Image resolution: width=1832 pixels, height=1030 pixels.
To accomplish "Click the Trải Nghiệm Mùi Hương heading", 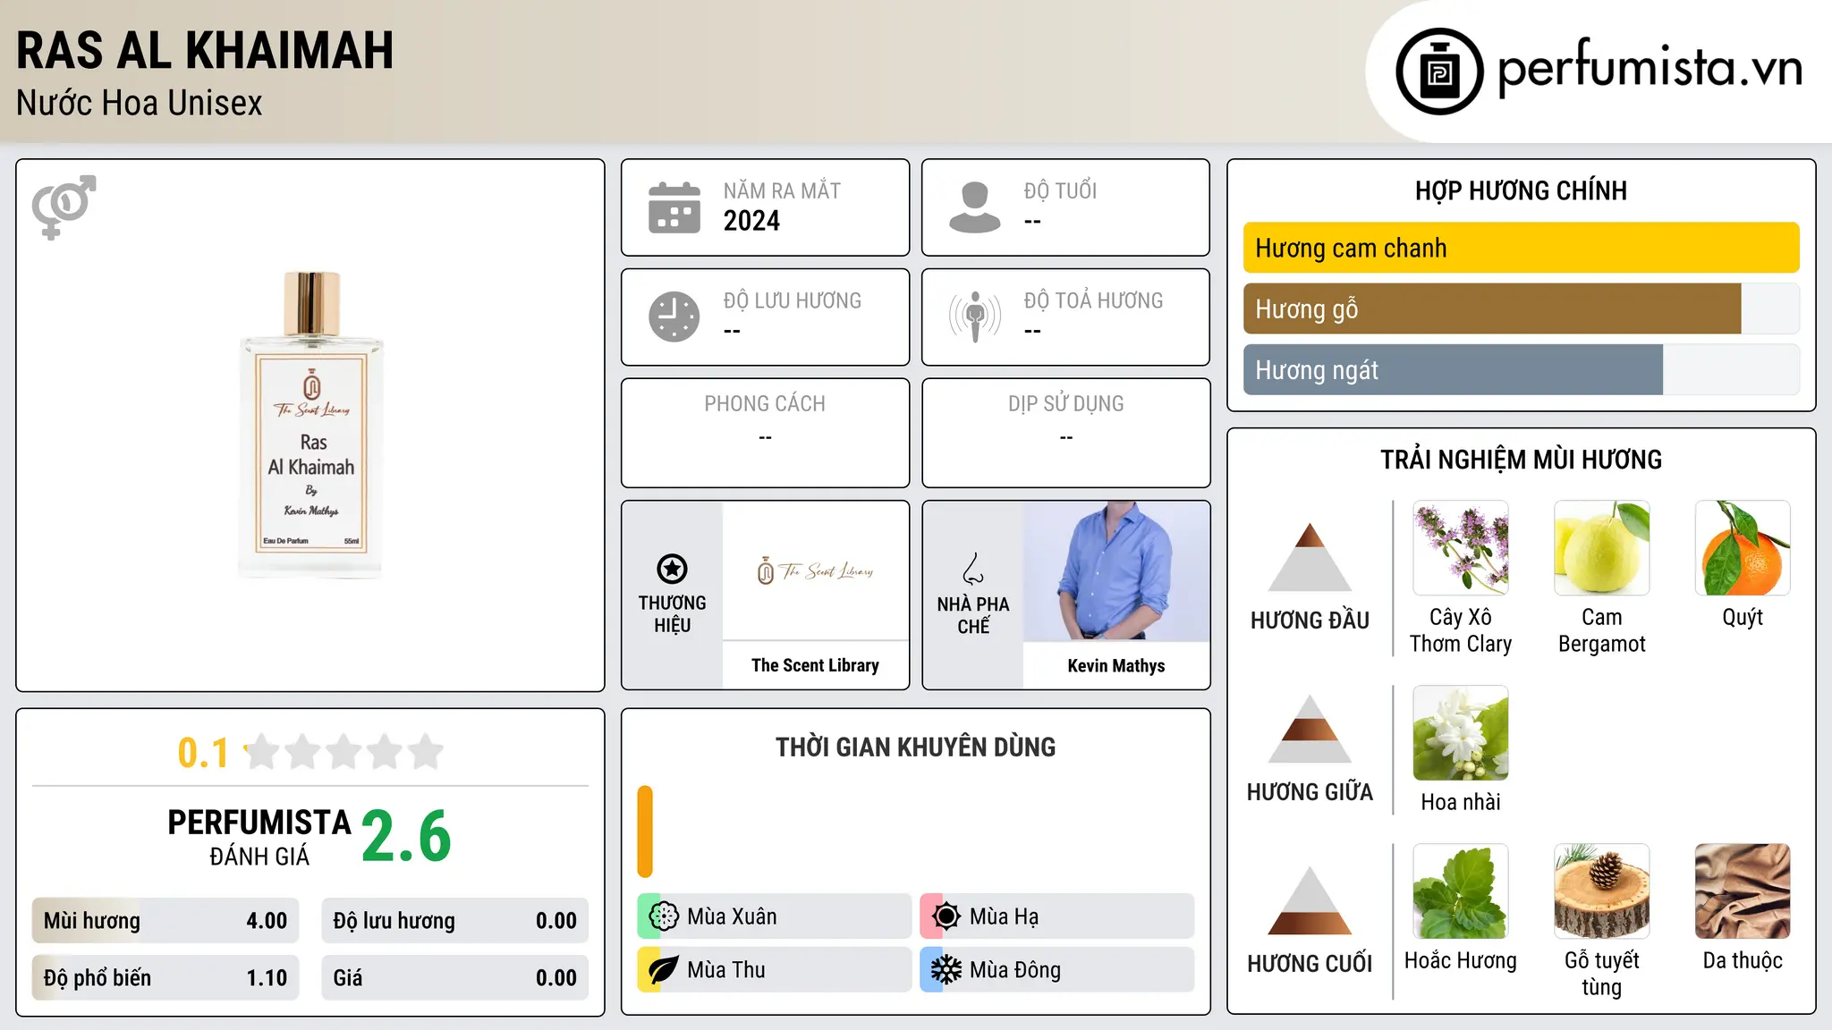I will [1521, 460].
